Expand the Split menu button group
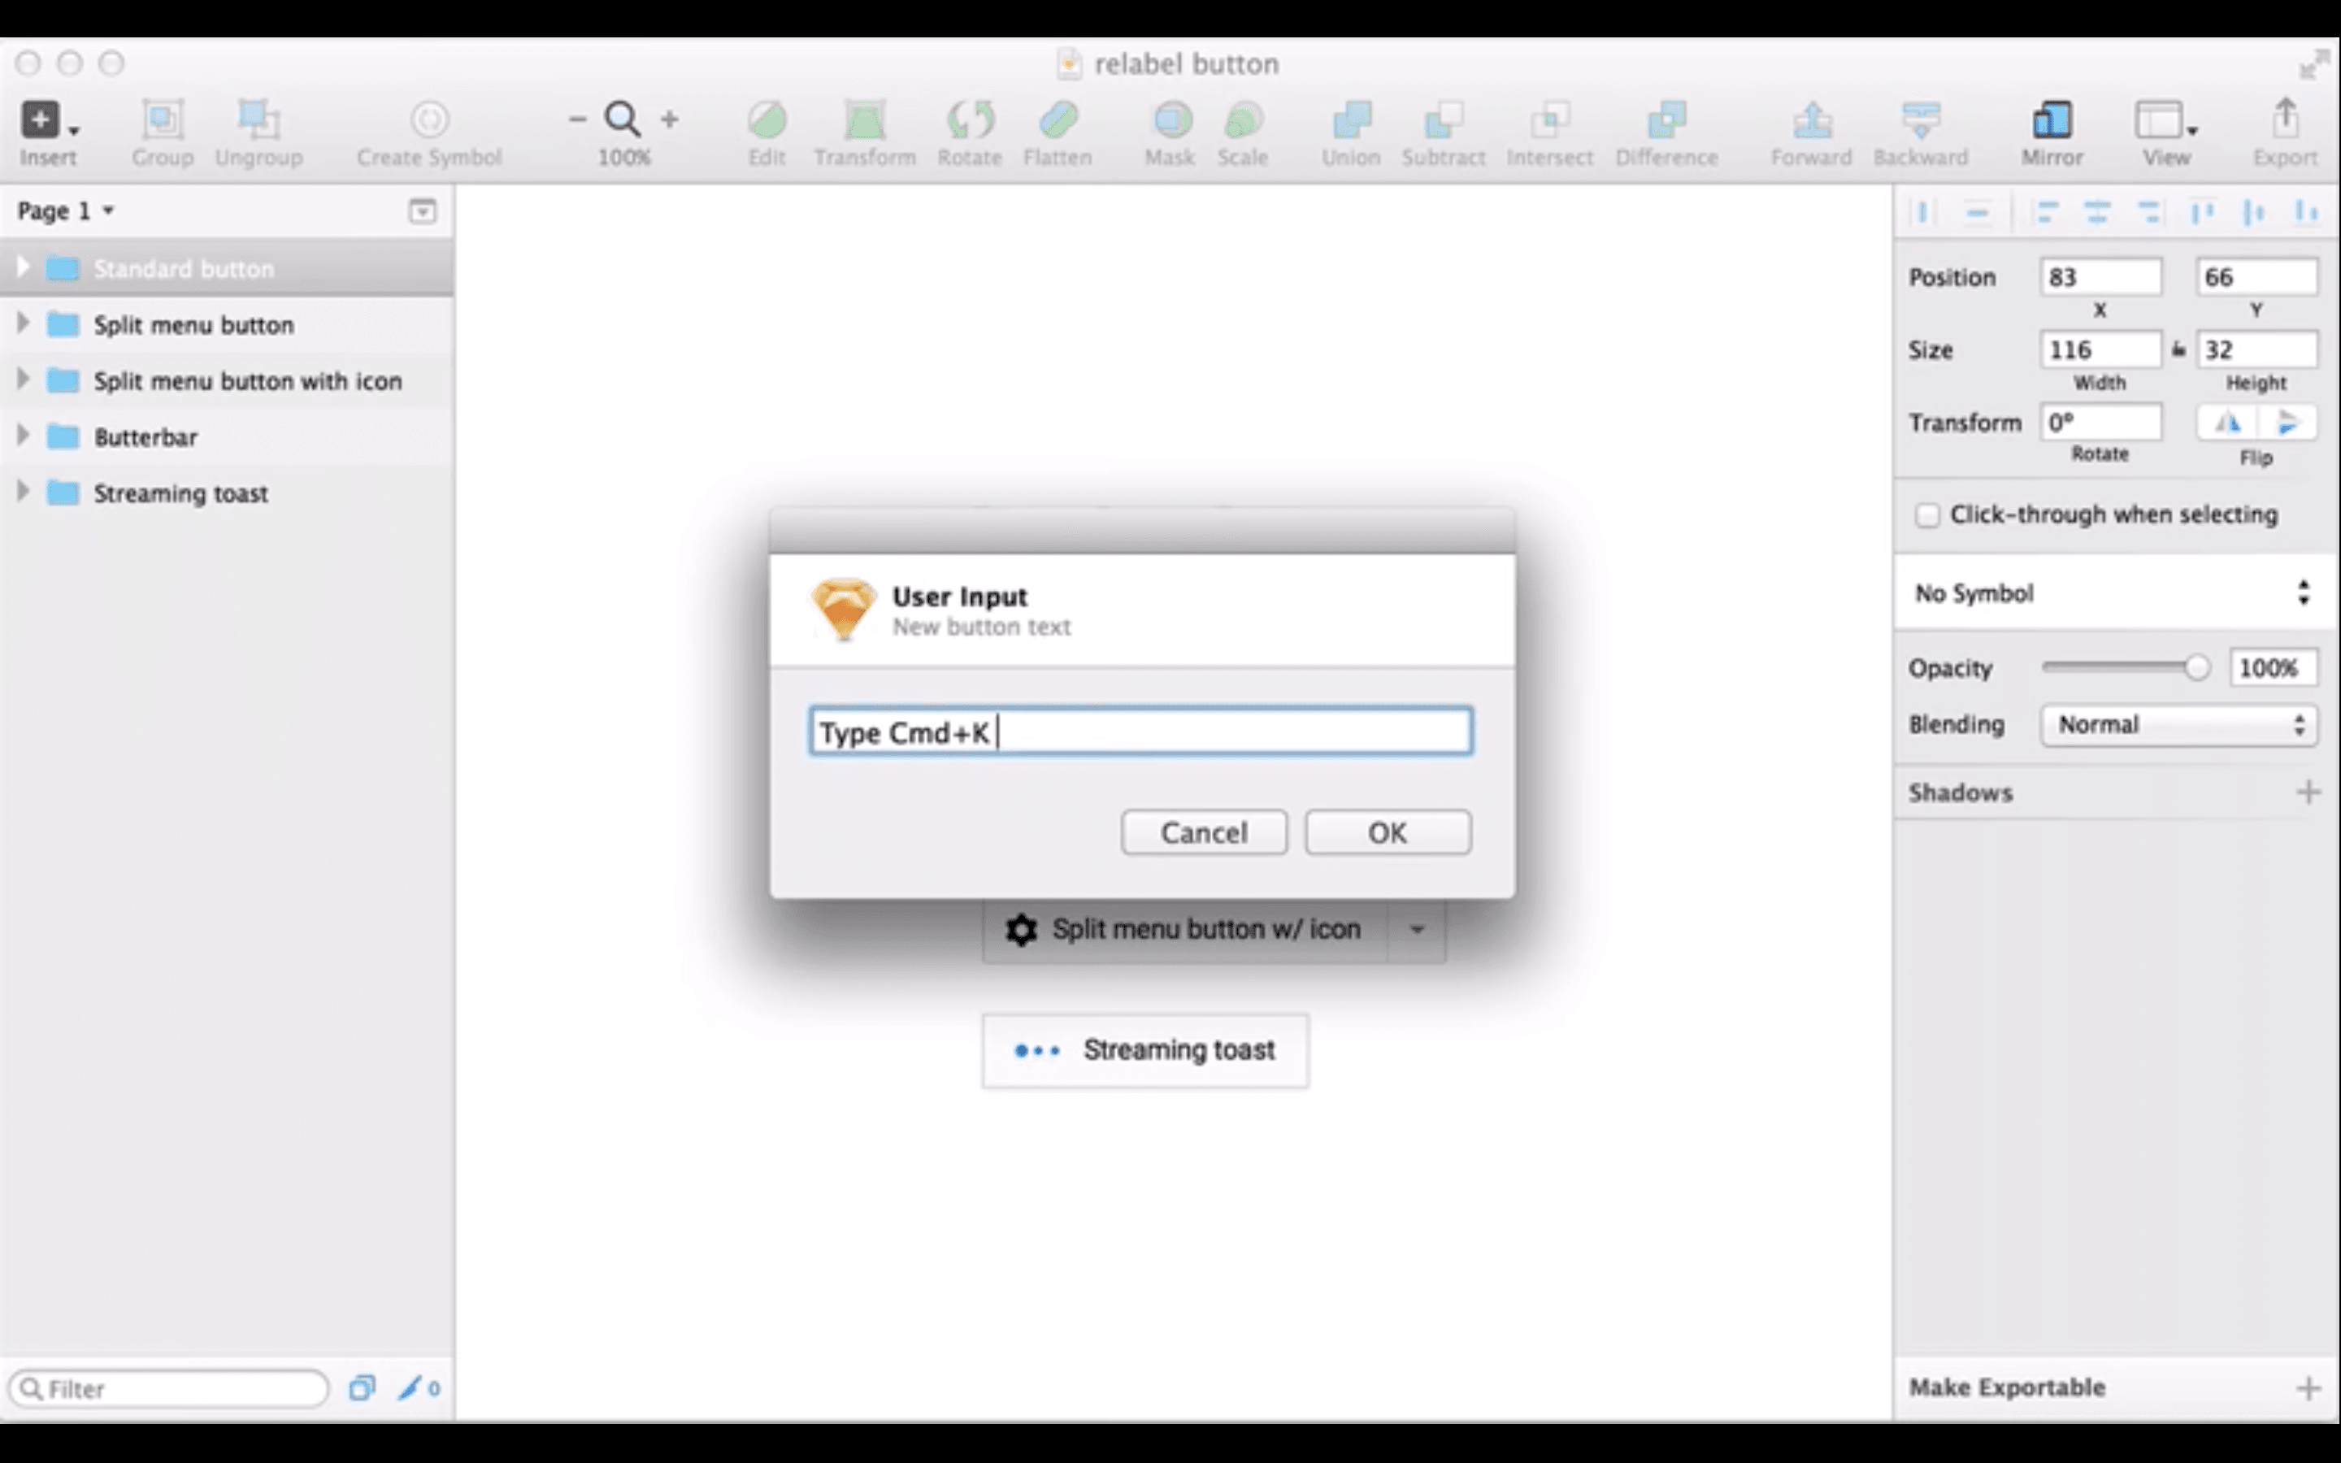The image size is (2341, 1463). [24, 323]
